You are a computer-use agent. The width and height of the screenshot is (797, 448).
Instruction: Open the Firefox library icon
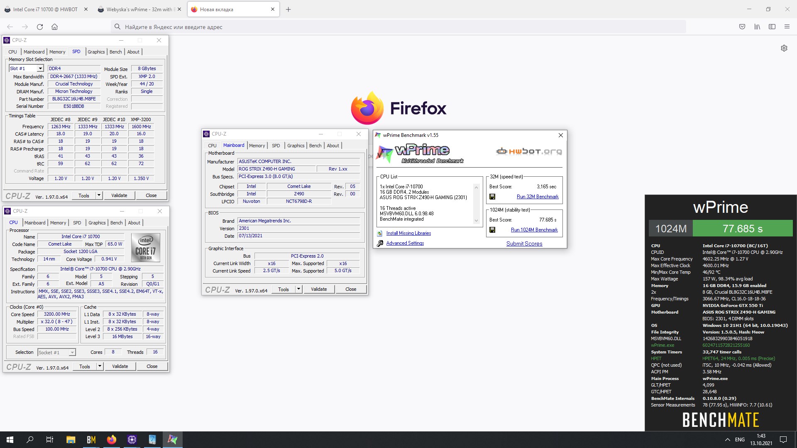click(x=757, y=27)
